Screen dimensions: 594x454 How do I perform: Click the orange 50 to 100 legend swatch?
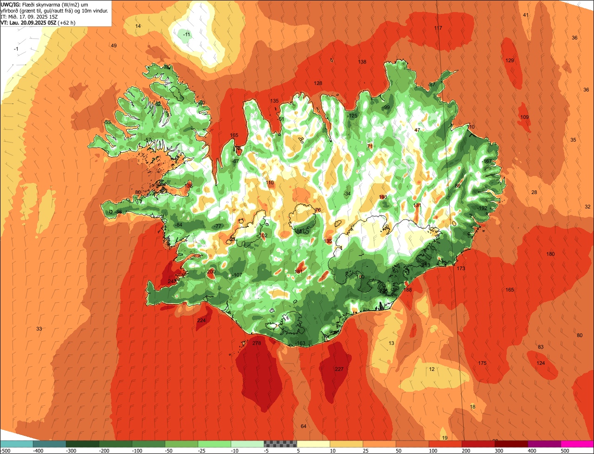[412, 444]
